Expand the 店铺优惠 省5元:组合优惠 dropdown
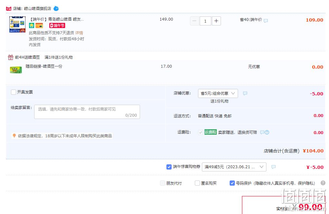 [218, 93]
